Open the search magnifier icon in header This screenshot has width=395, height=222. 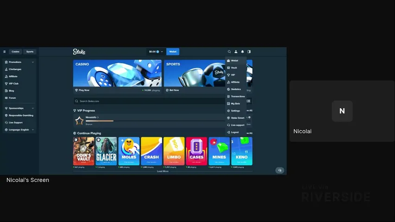(229, 52)
